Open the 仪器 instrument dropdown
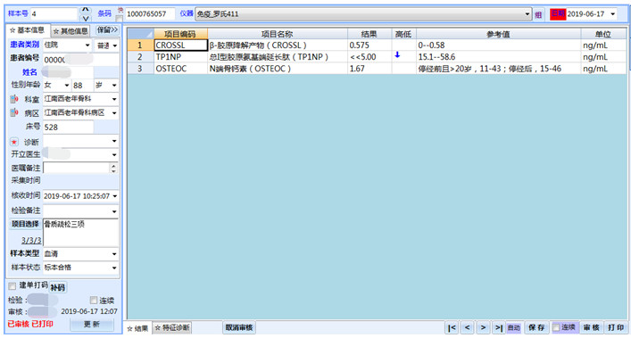 point(527,14)
